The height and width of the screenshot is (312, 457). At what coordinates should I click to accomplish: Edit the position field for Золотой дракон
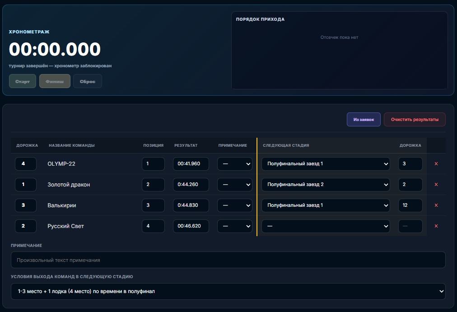[x=153, y=184]
